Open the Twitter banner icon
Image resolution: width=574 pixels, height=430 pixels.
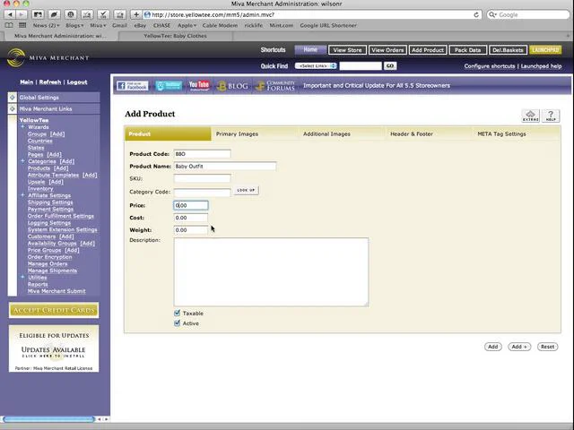point(169,86)
